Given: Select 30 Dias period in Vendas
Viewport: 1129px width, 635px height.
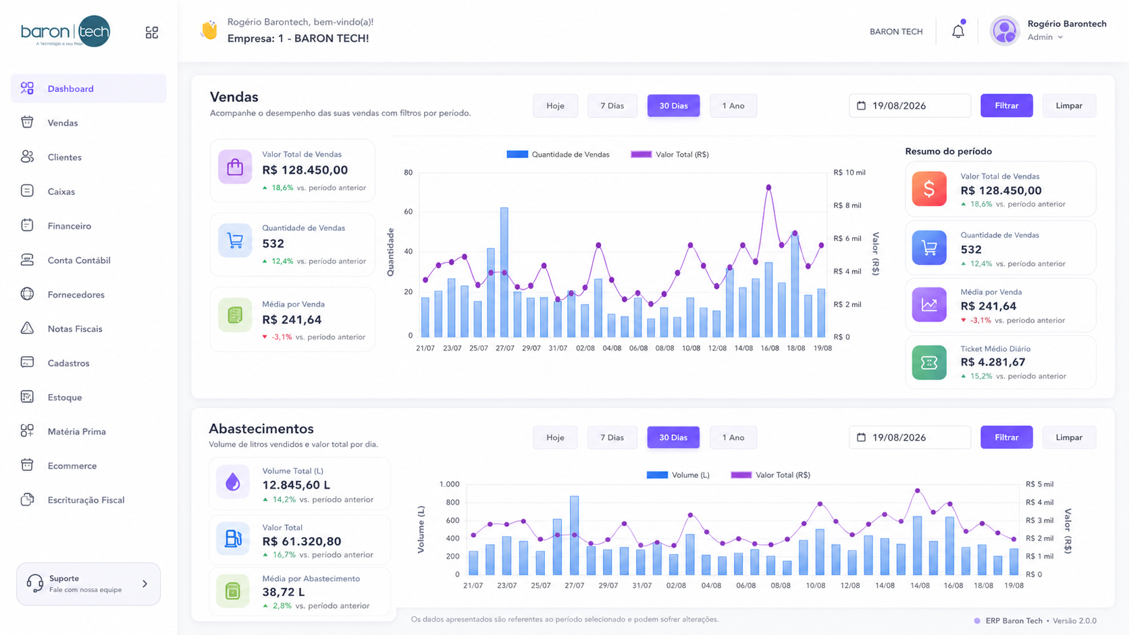Looking at the screenshot, I should [x=673, y=105].
